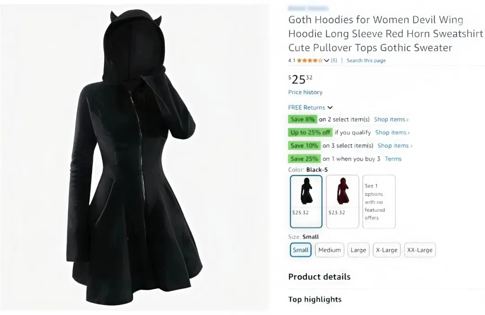Open the See 1 options tile
485x315 pixels.
coord(379,201)
